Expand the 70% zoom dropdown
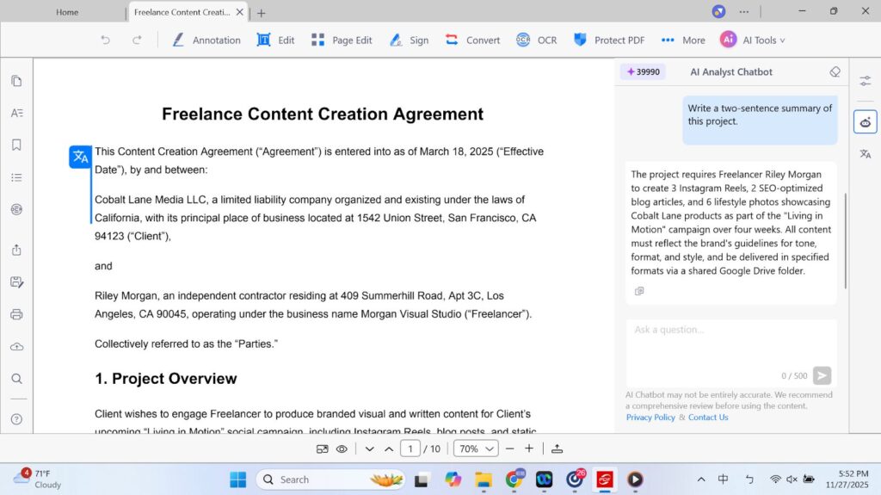Image resolution: width=881 pixels, height=495 pixels. pos(477,449)
